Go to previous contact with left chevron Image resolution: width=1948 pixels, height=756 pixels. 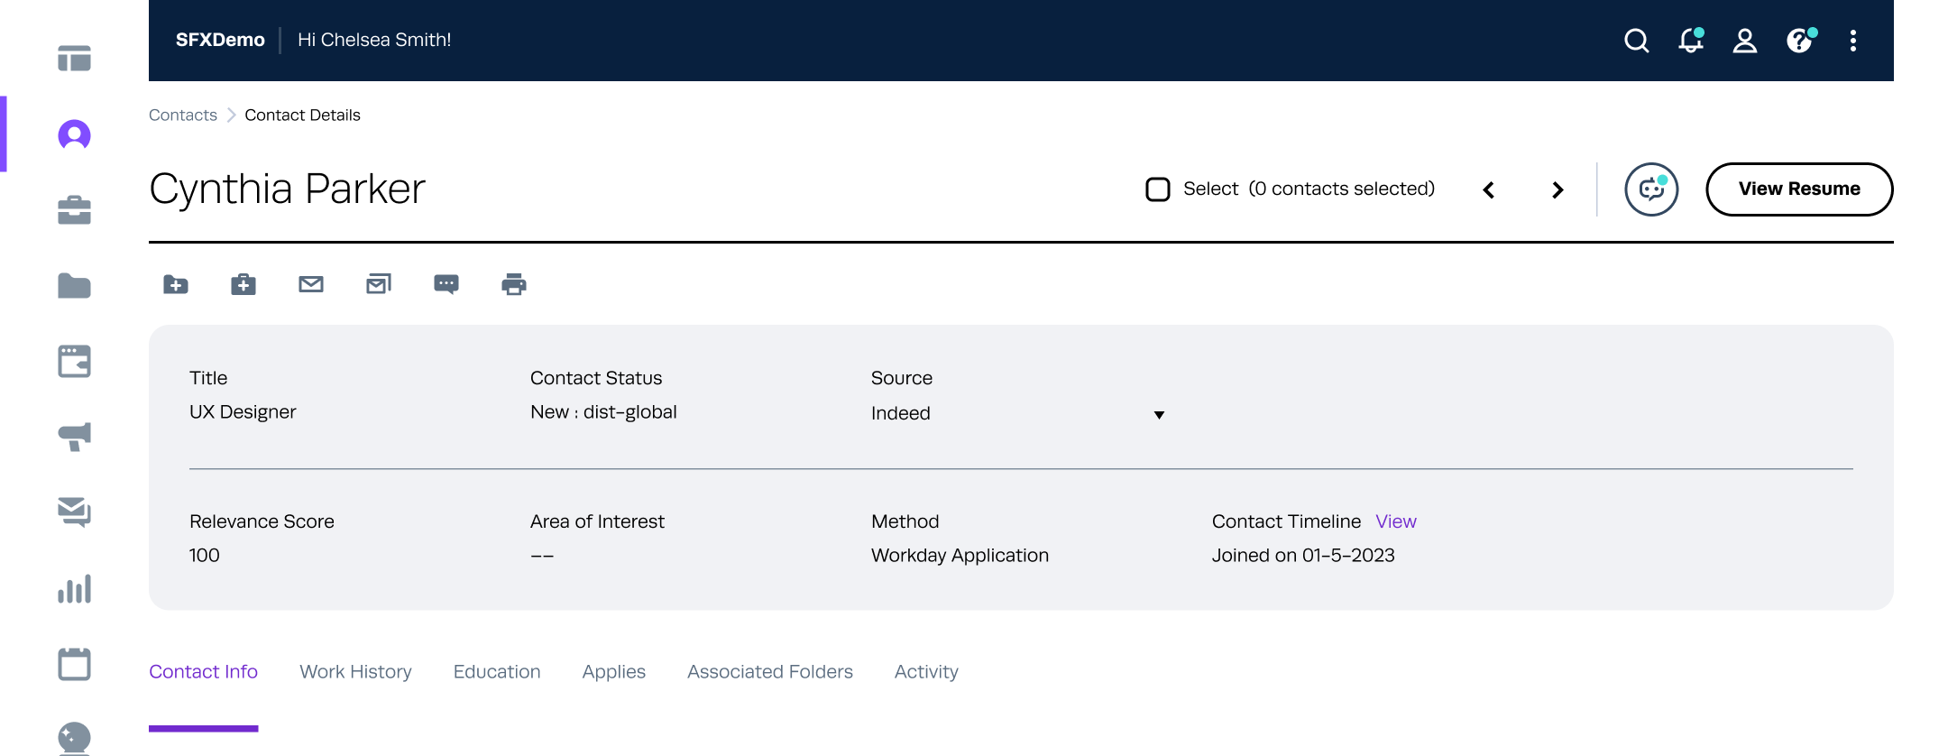click(1489, 190)
